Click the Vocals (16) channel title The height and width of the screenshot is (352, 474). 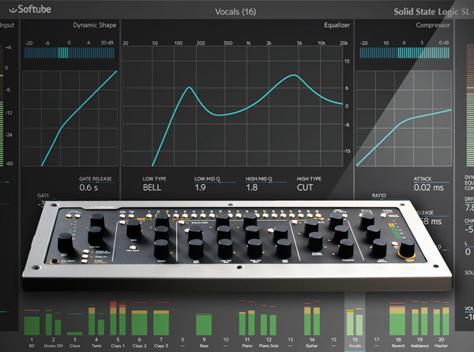point(235,12)
